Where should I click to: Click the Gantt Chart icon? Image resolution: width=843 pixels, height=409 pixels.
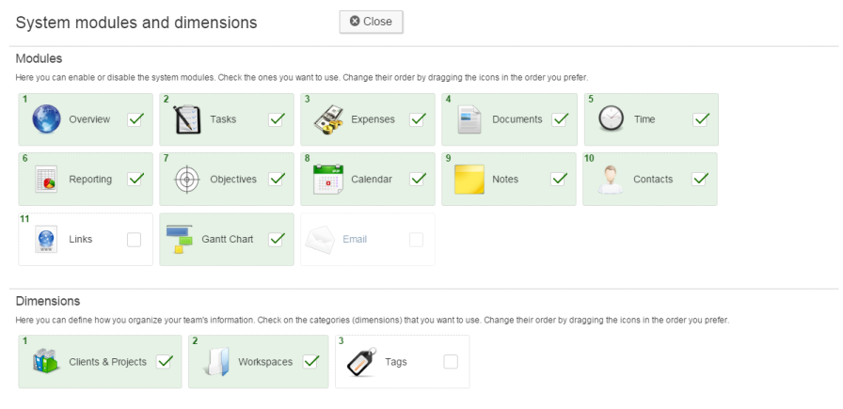click(x=180, y=240)
